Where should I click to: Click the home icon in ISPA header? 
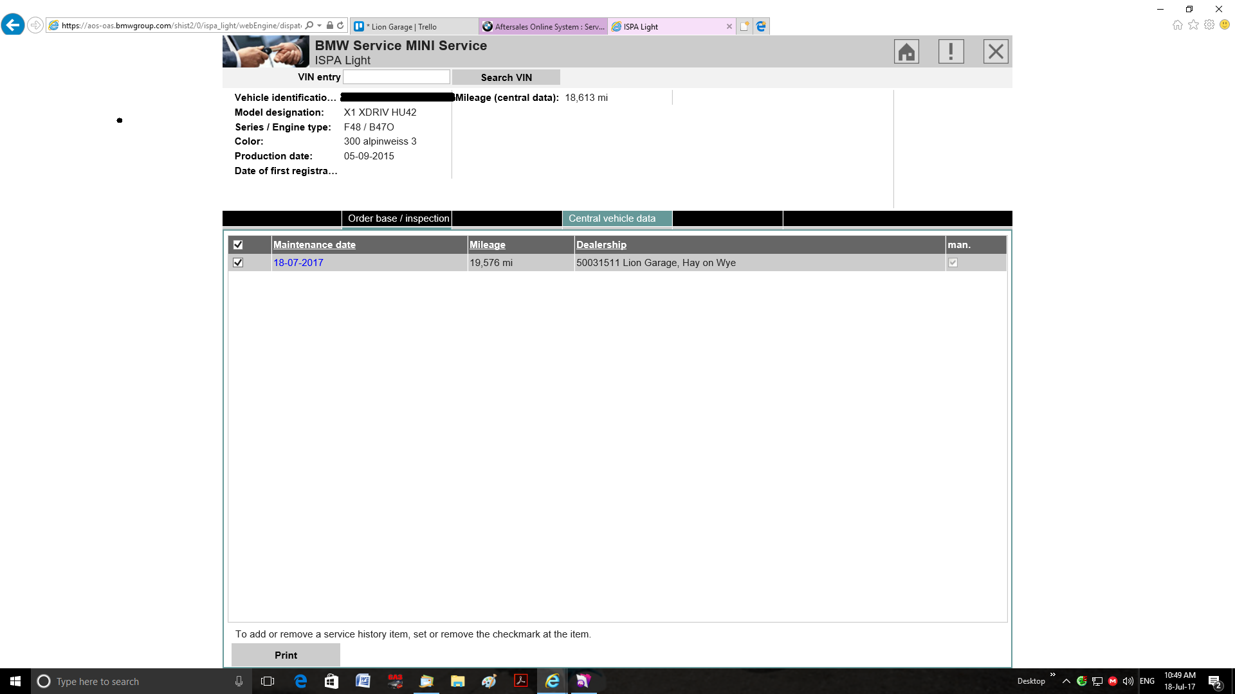(906, 51)
